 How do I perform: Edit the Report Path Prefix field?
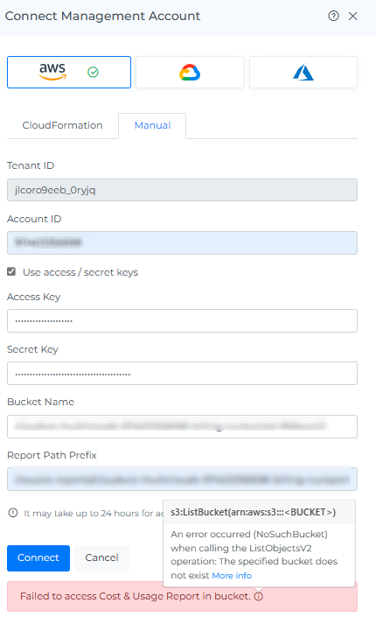point(182,479)
